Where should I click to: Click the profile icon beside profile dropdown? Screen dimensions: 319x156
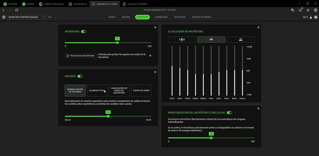tap(4, 17)
